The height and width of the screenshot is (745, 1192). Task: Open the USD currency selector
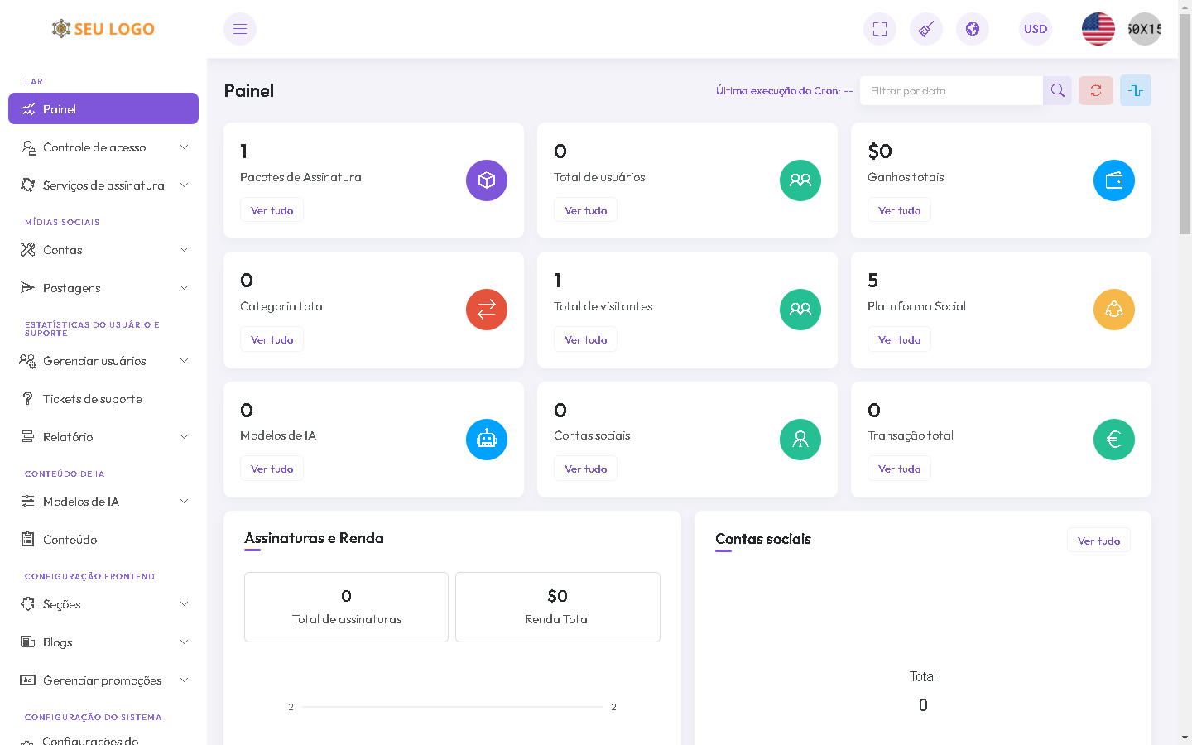point(1035,29)
